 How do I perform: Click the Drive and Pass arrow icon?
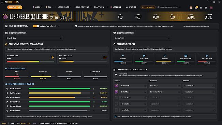(8, 102)
